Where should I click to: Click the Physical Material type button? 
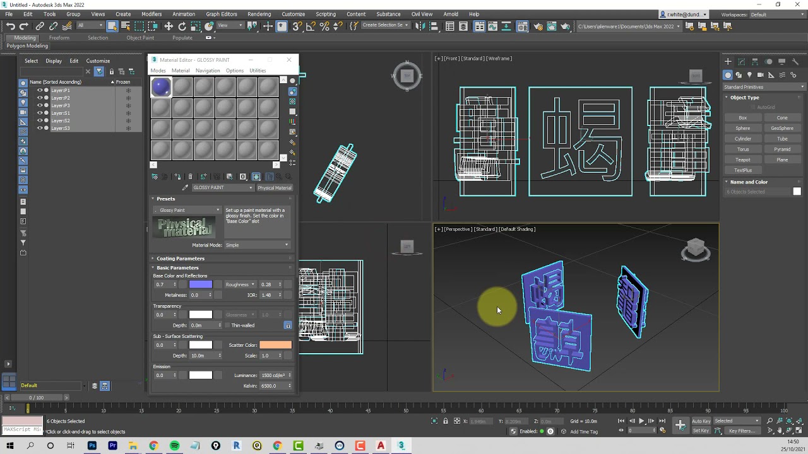275,187
